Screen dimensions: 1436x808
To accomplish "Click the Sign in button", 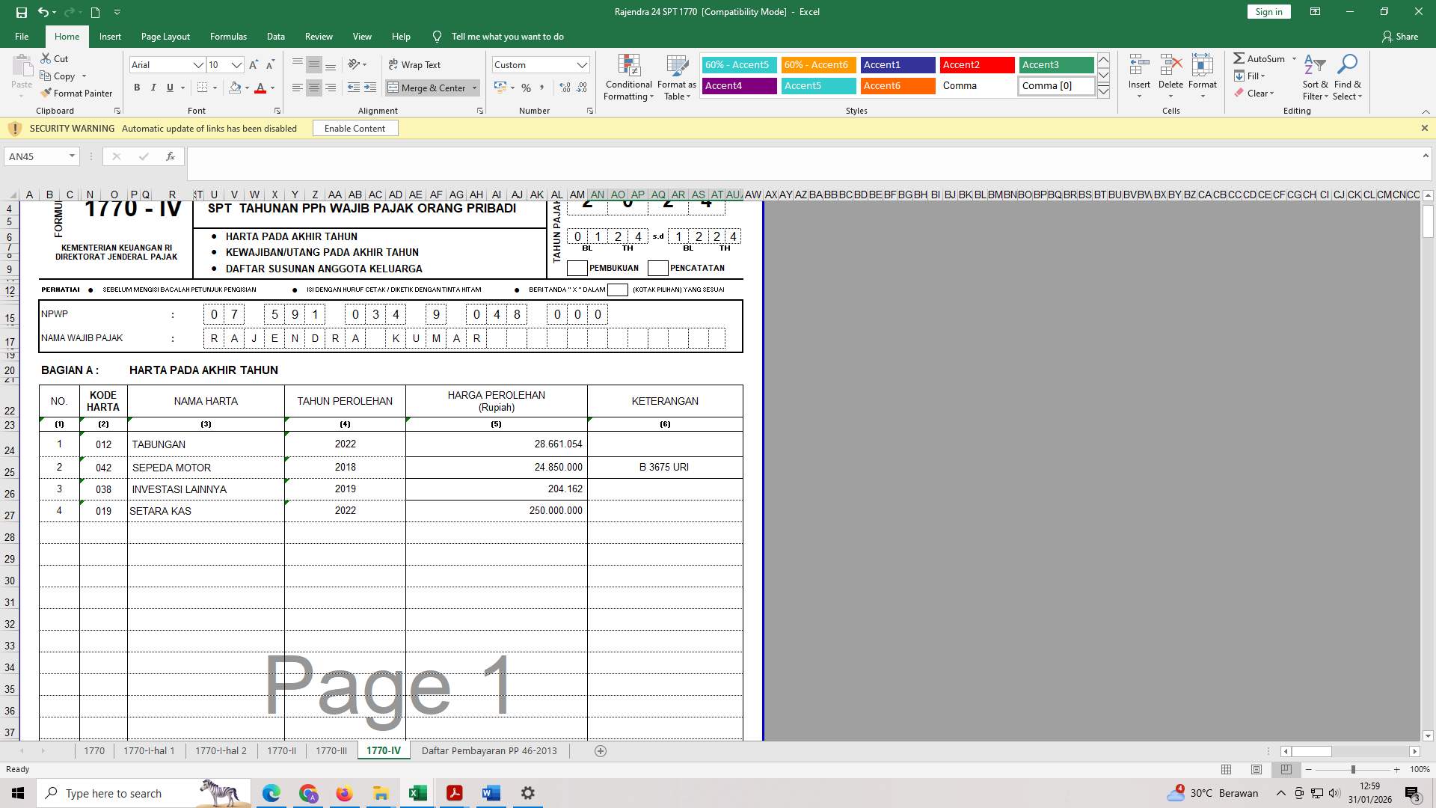I will (1268, 11).
